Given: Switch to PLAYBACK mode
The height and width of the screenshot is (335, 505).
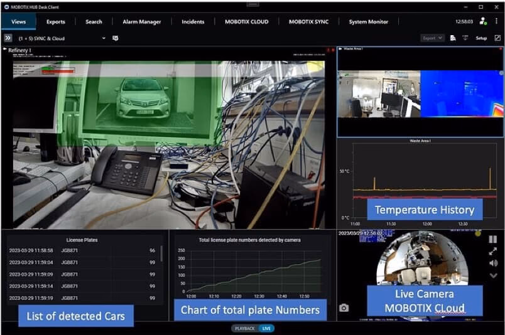Looking at the screenshot, I should 244,328.
